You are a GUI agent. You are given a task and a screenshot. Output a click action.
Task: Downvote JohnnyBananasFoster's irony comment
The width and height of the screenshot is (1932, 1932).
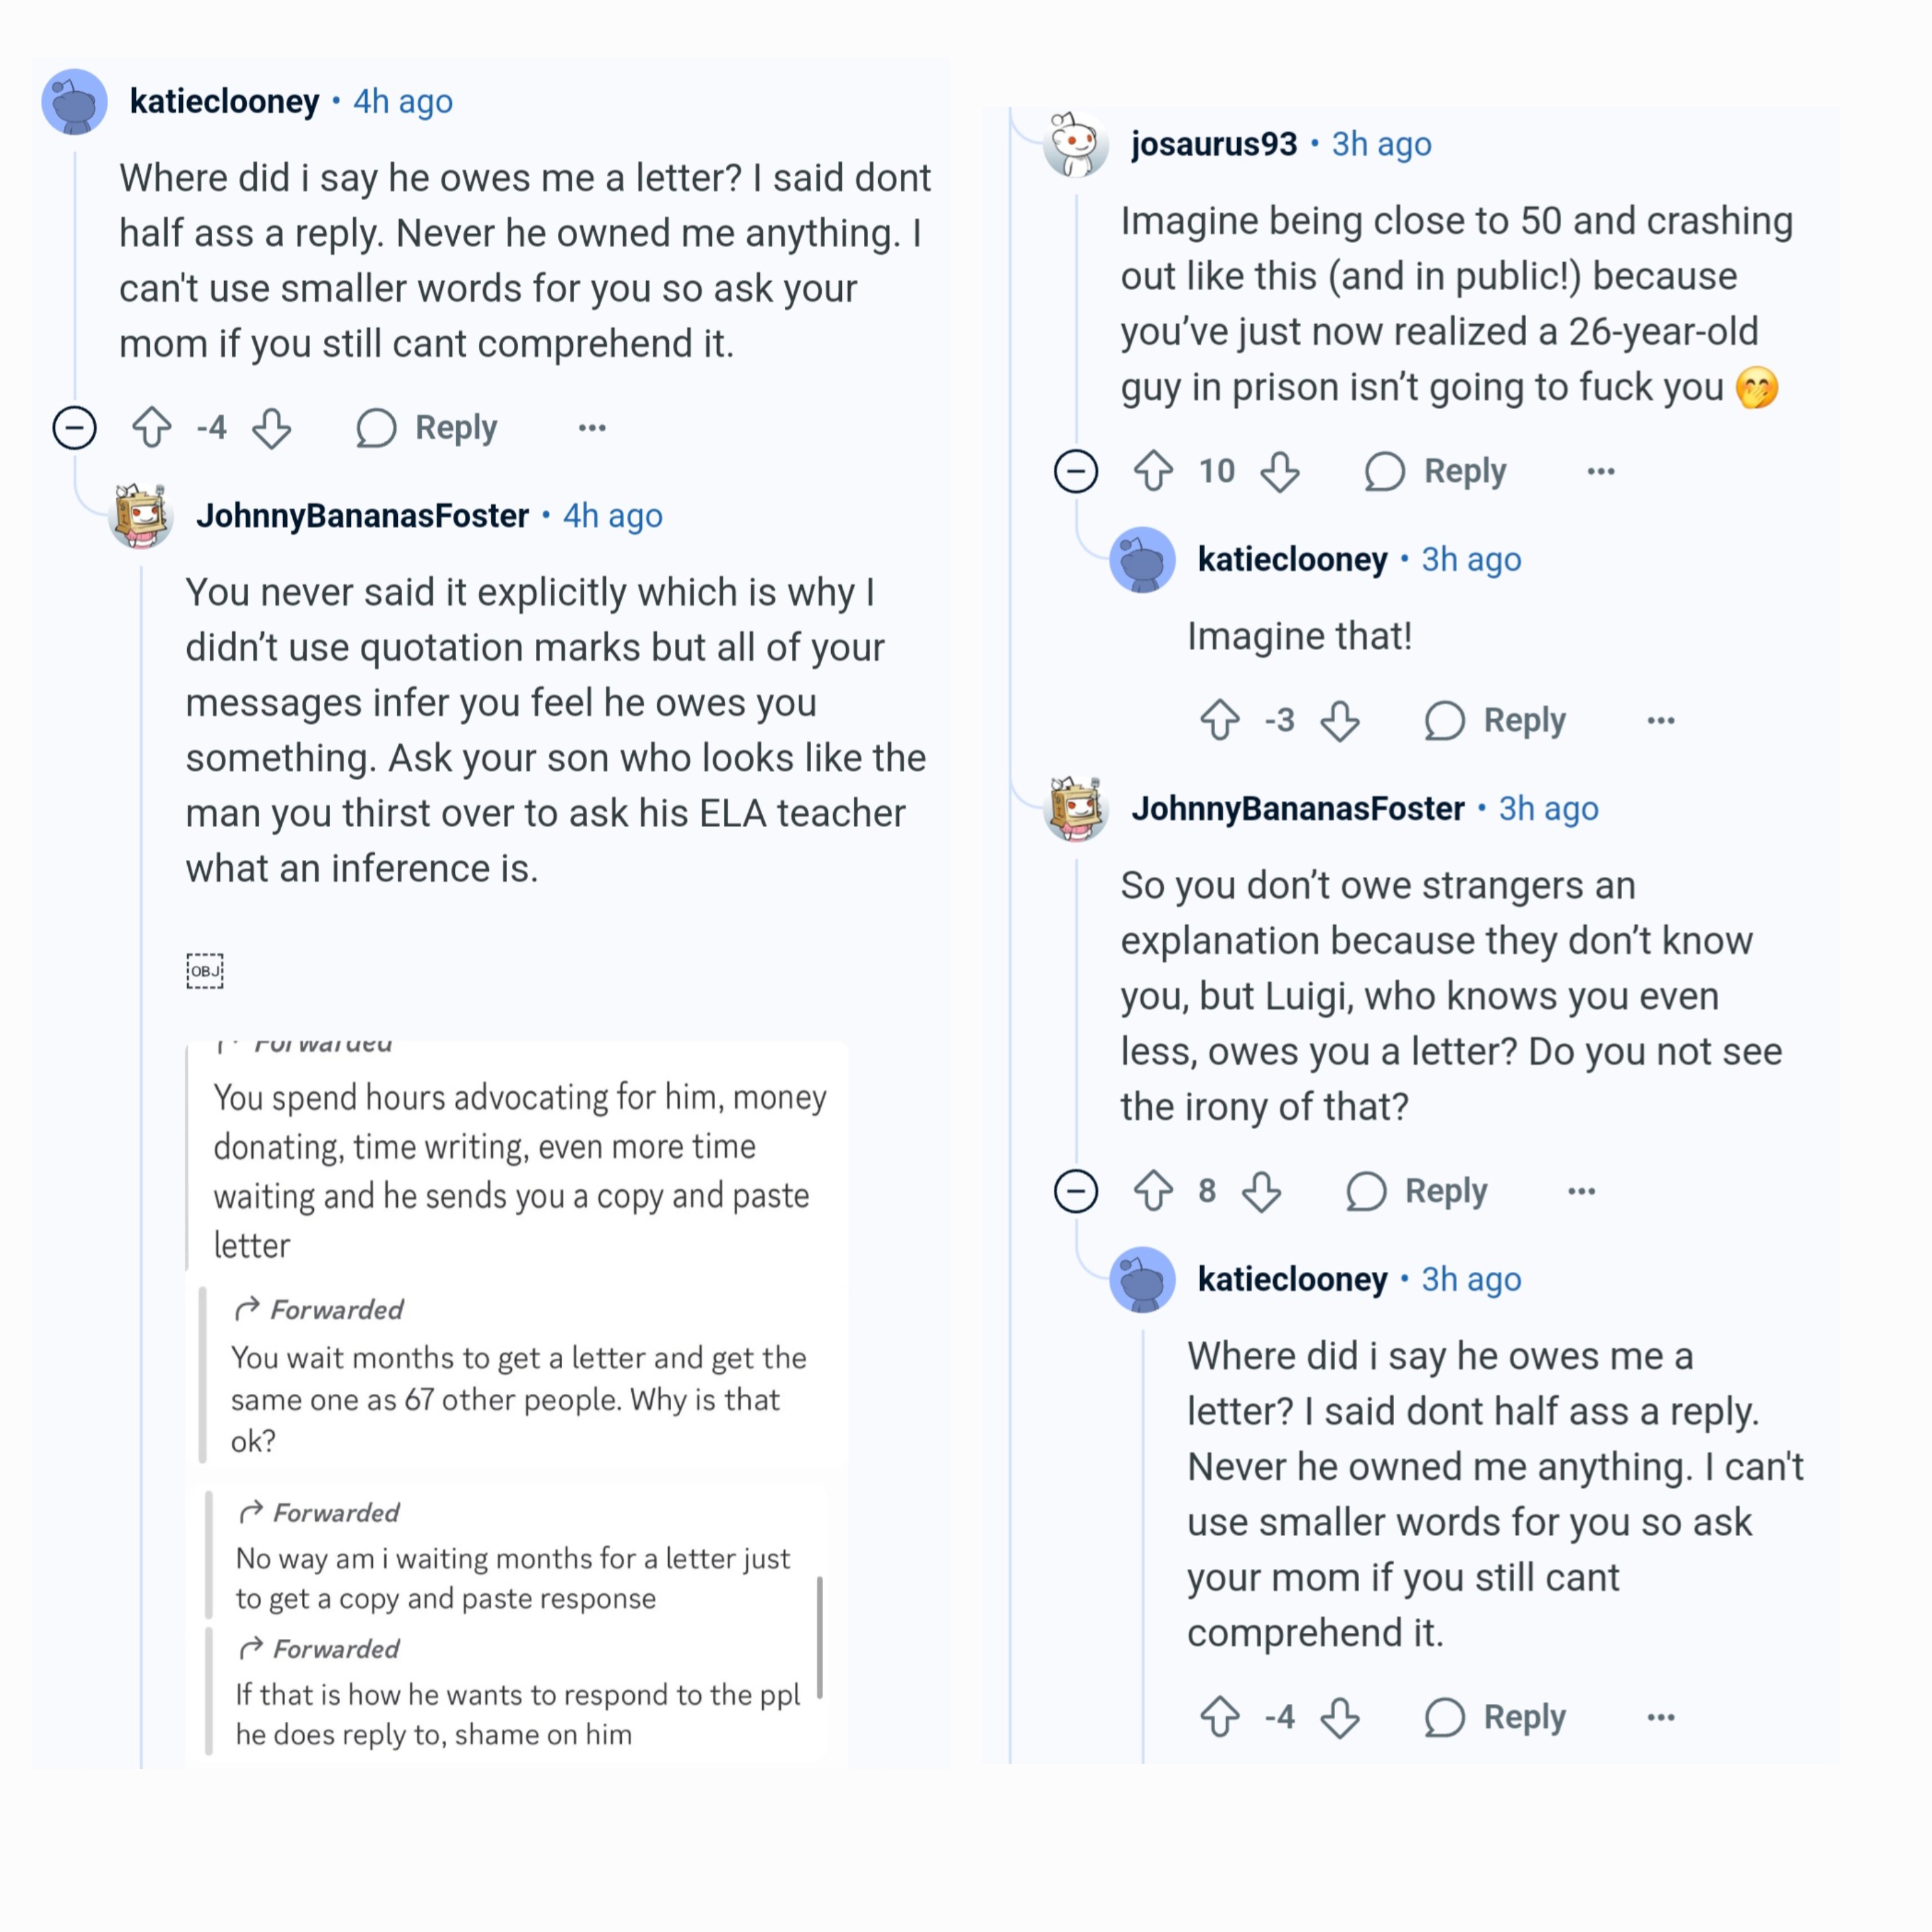(x=1262, y=1191)
